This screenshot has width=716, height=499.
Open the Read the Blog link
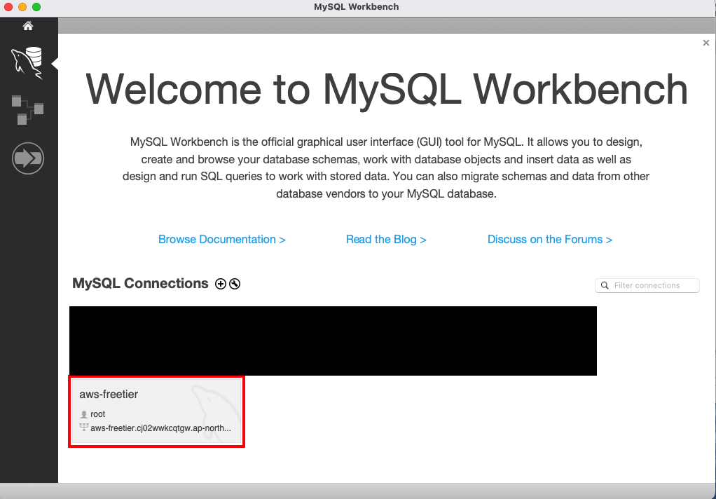386,240
